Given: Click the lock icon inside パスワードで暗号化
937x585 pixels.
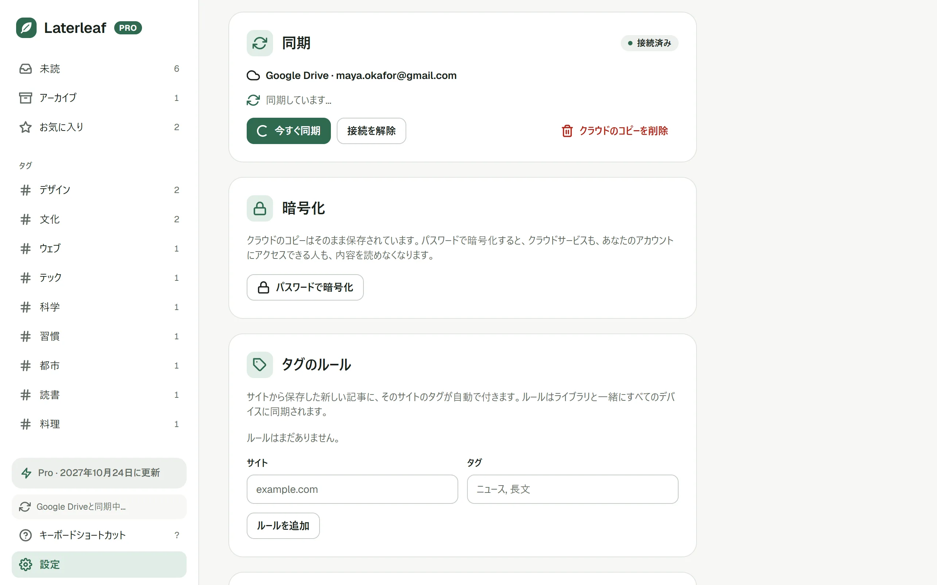Looking at the screenshot, I should (264, 287).
